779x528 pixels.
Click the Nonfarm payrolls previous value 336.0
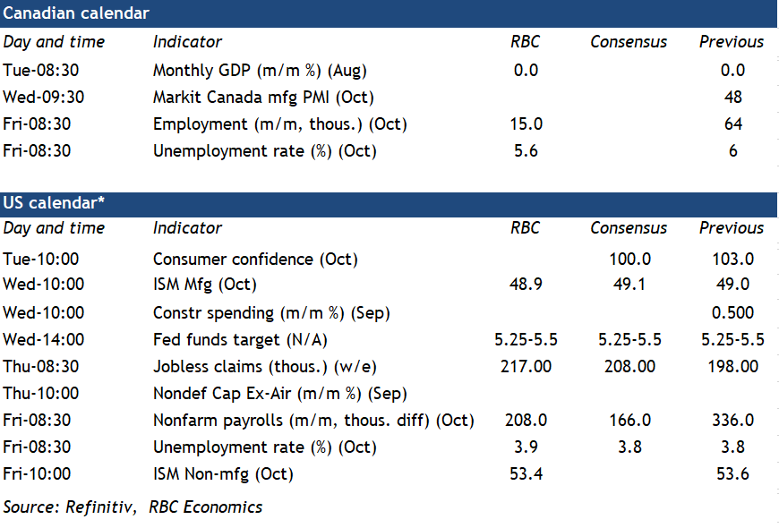(732, 420)
